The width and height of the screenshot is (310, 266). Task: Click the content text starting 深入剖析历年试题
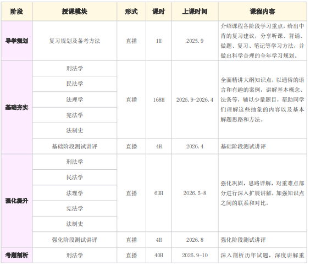(262, 255)
